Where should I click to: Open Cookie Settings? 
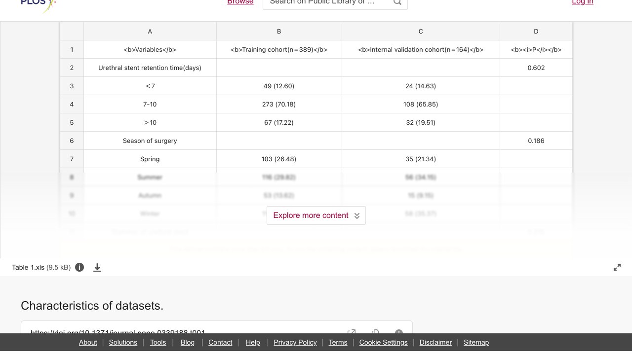pyautogui.click(x=384, y=342)
